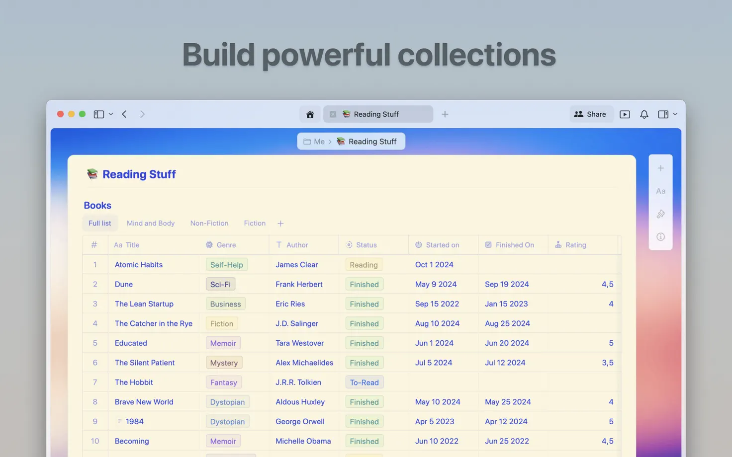Open document info icon
Image resolution: width=732 pixels, height=457 pixels.
(x=660, y=237)
